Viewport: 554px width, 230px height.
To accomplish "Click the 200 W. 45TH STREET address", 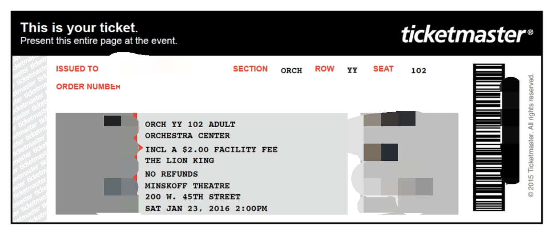I will [x=193, y=197].
